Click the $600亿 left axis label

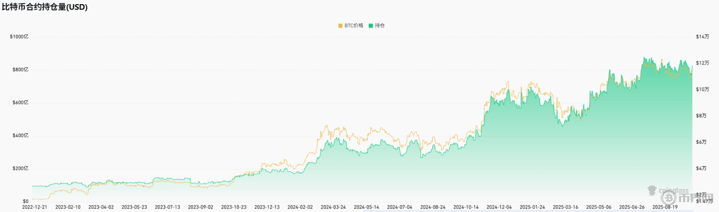pos(20,102)
